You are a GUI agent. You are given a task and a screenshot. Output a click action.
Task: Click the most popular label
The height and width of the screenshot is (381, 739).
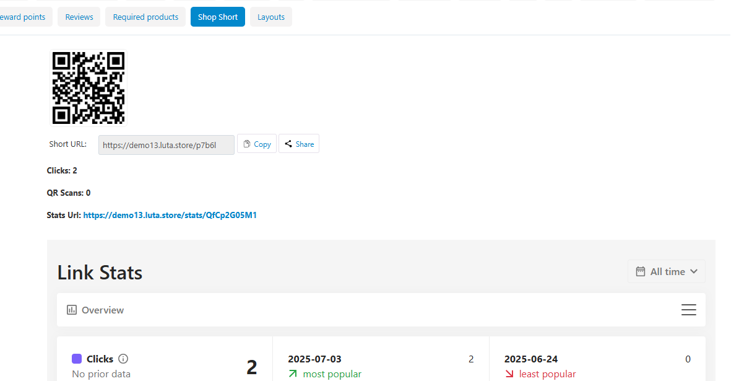click(332, 374)
